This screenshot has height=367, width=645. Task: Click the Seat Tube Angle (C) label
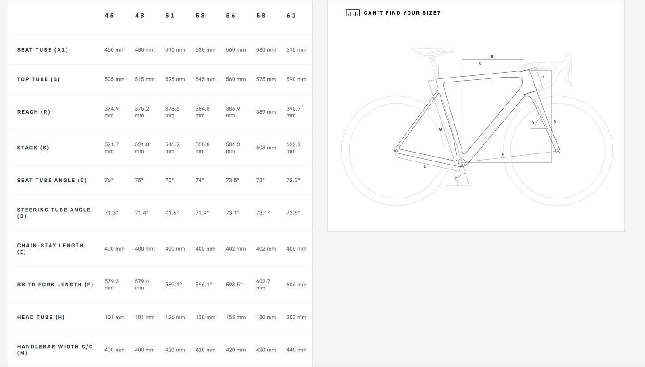pos(52,180)
